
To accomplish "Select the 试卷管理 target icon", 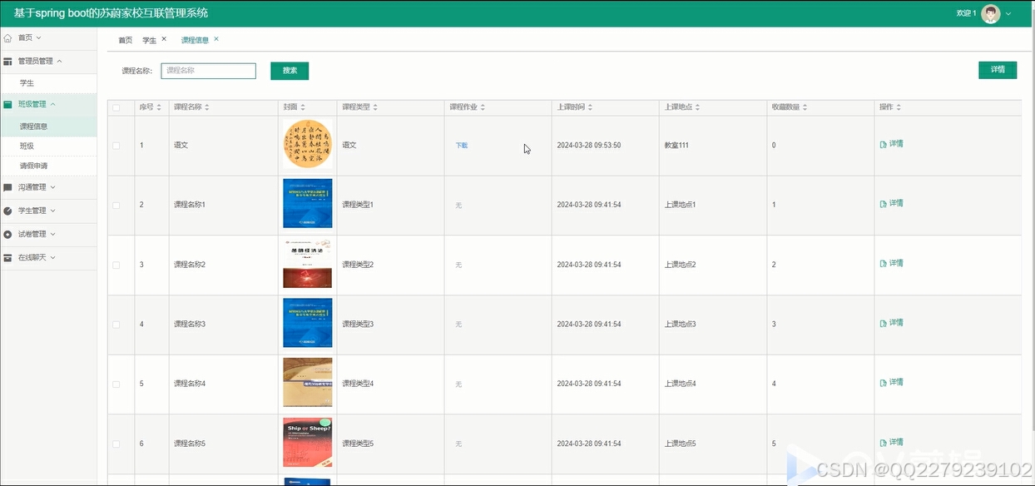I will [x=7, y=234].
